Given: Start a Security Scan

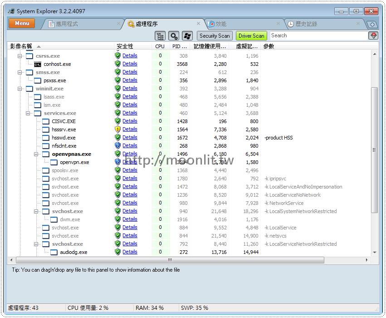Looking at the screenshot, I should pos(215,35).
